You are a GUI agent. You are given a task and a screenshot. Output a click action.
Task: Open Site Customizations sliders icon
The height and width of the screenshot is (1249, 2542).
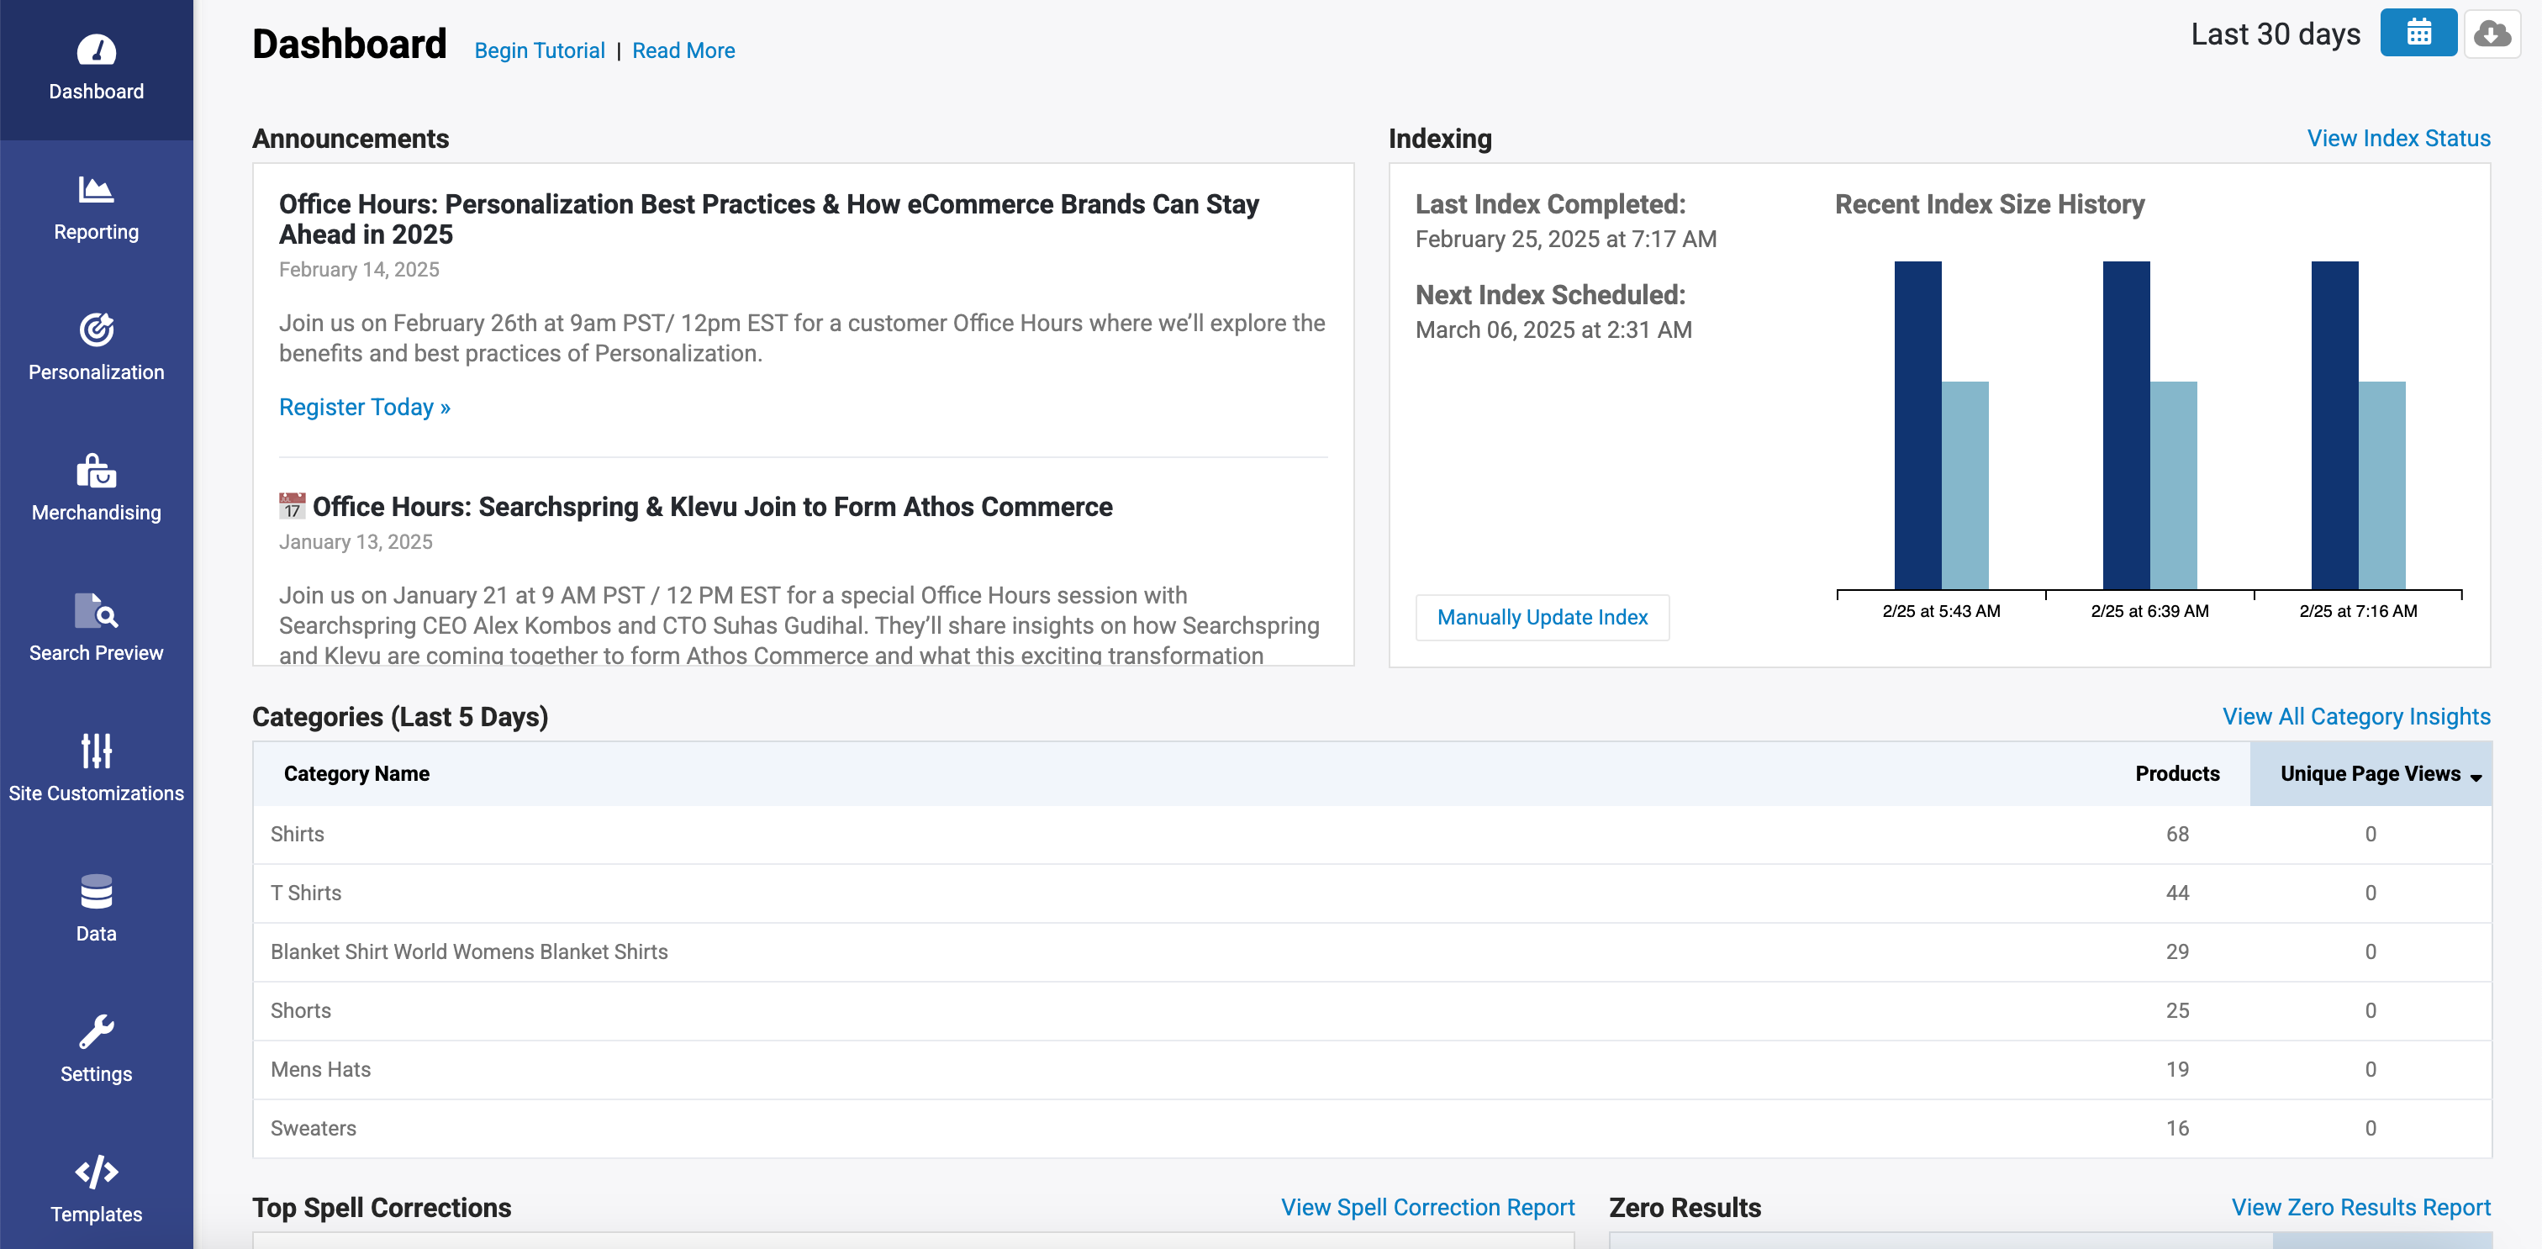tap(96, 751)
